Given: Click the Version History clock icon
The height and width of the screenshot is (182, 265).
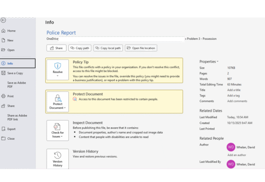Looking at the screenshot, I should click(57, 155).
